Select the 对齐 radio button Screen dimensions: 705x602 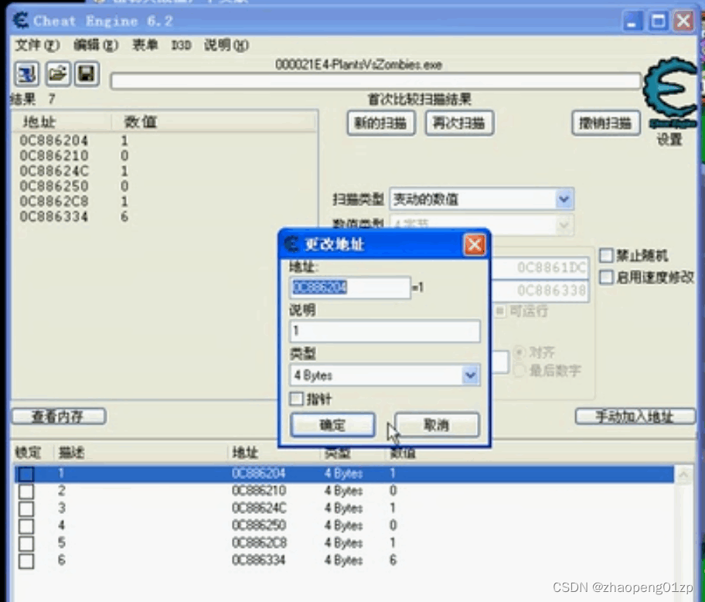[519, 352]
